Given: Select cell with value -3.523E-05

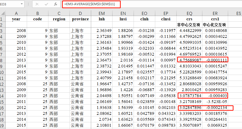Looking at the screenshot, I should tap(215, 101).
